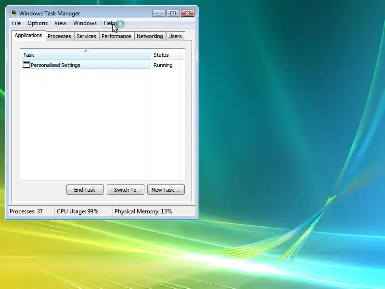Viewport: 385px width, 289px height.
Task: Minimize the Task Manager window
Action: coord(159,13)
